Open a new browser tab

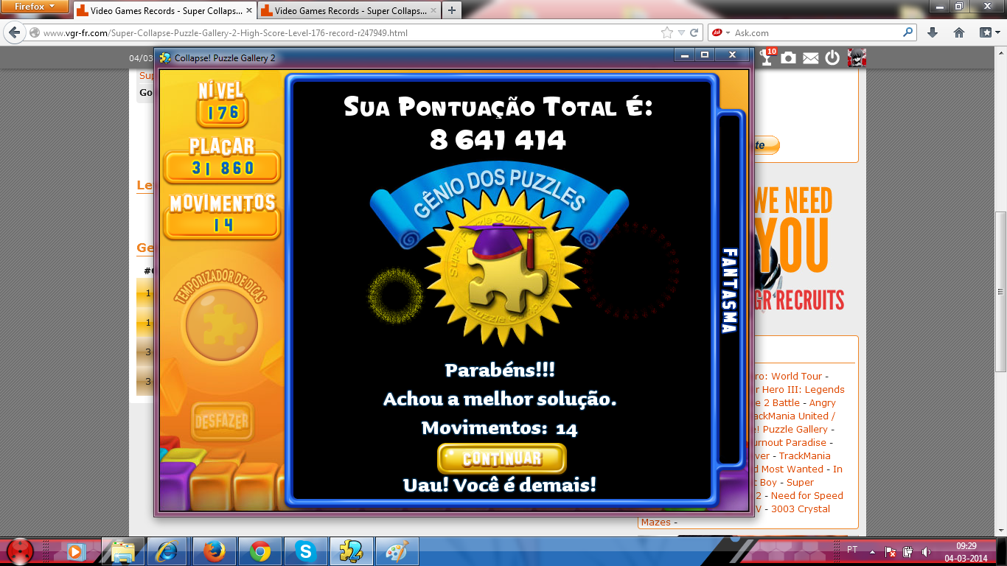point(451,10)
